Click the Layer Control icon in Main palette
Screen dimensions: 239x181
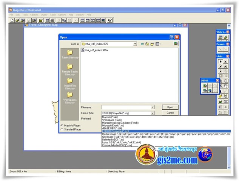pos(220,101)
